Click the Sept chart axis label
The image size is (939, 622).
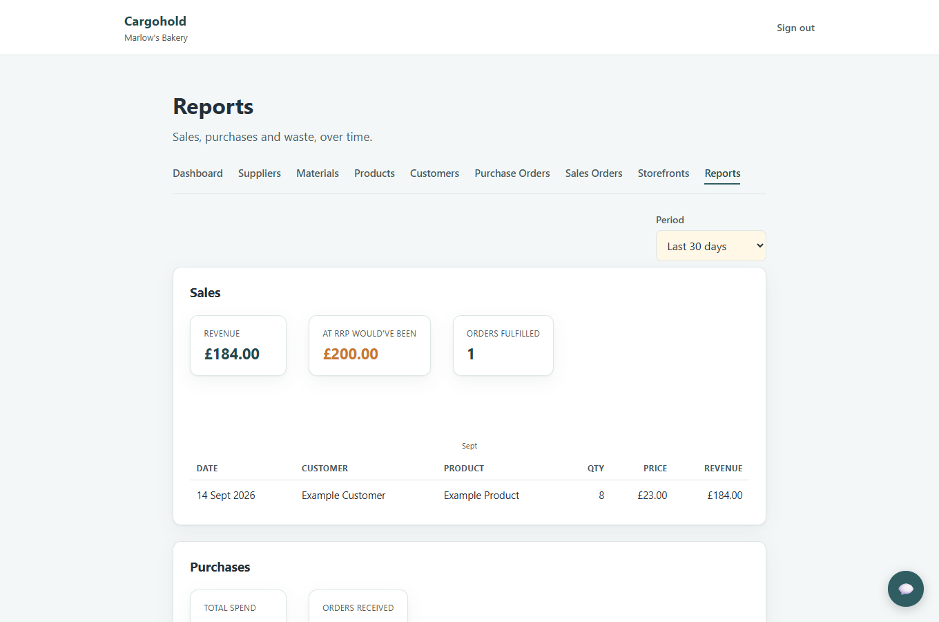469,446
